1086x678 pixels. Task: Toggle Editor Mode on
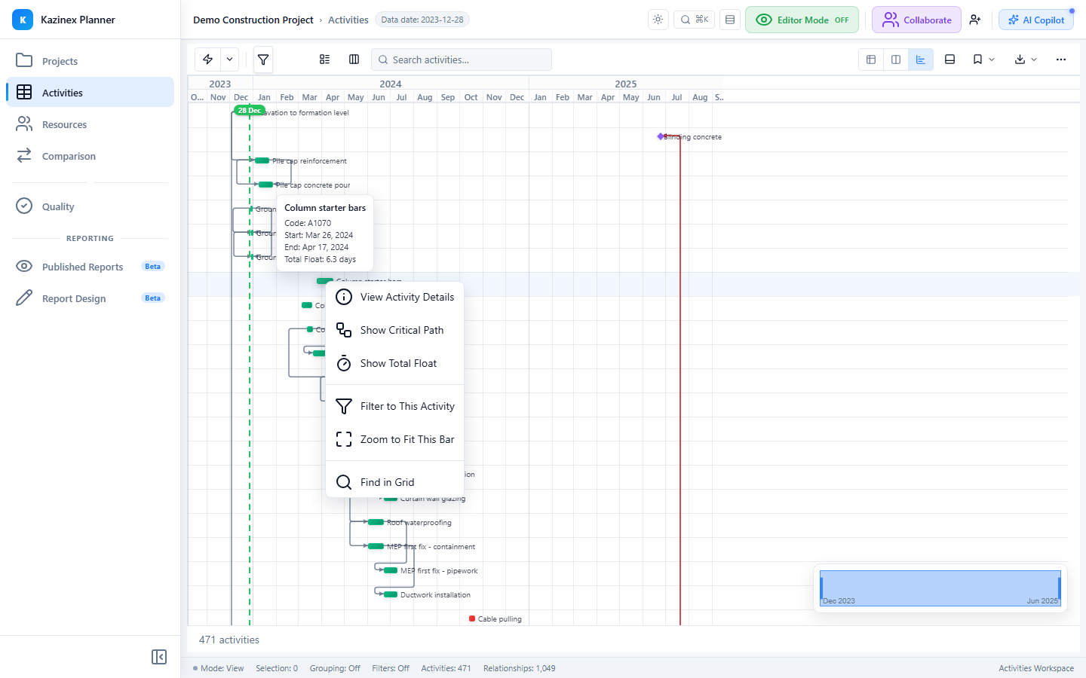coord(802,20)
